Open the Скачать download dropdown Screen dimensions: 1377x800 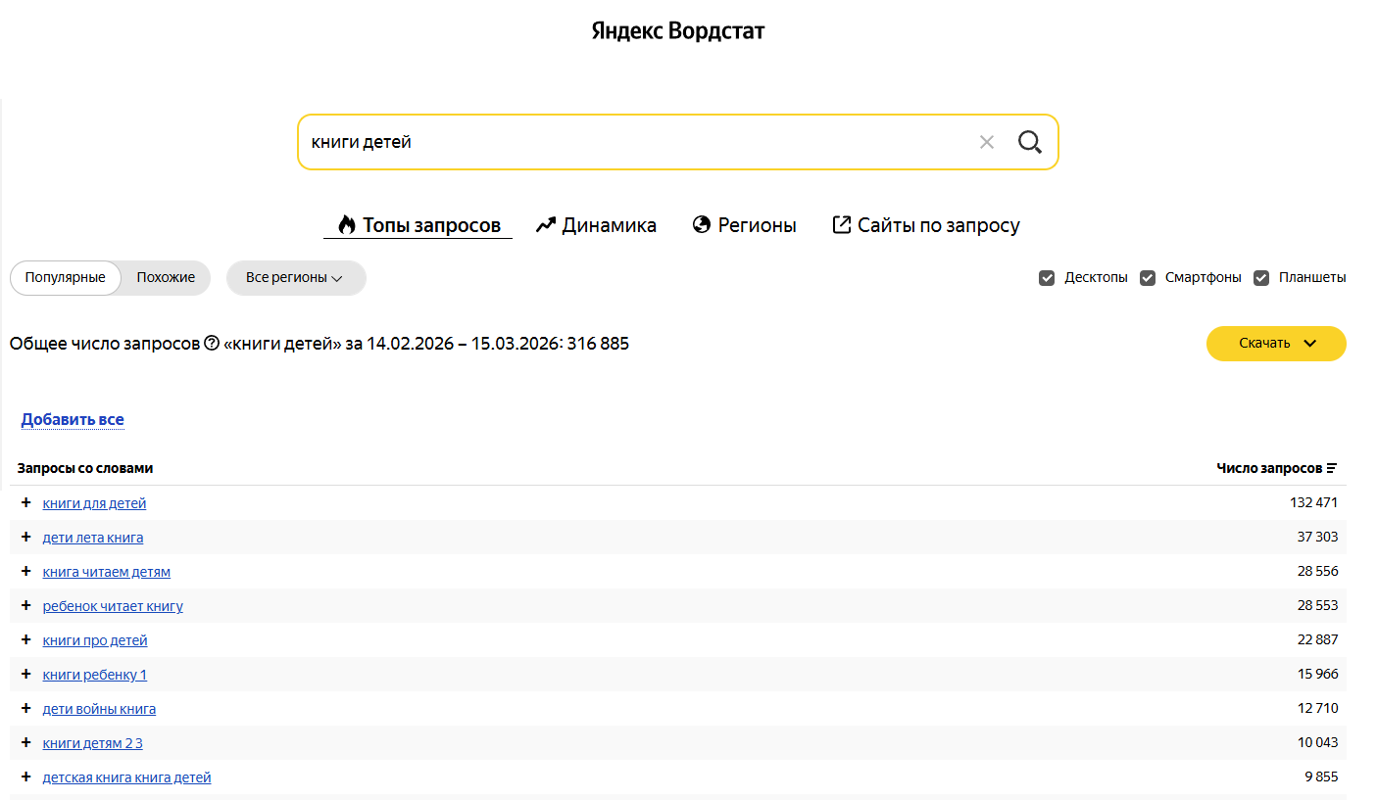click(x=1276, y=344)
